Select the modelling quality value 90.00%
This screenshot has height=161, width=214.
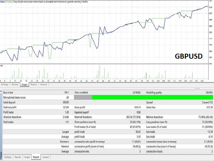209,93
